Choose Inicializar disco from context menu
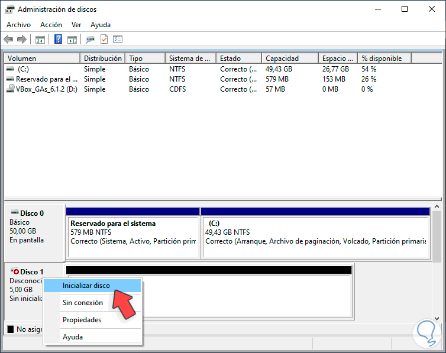 pyautogui.click(x=92, y=286)
